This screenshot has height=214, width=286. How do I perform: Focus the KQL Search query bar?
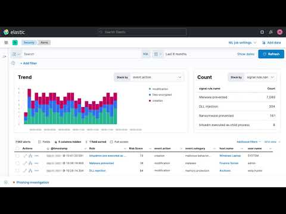click(82, 54)
